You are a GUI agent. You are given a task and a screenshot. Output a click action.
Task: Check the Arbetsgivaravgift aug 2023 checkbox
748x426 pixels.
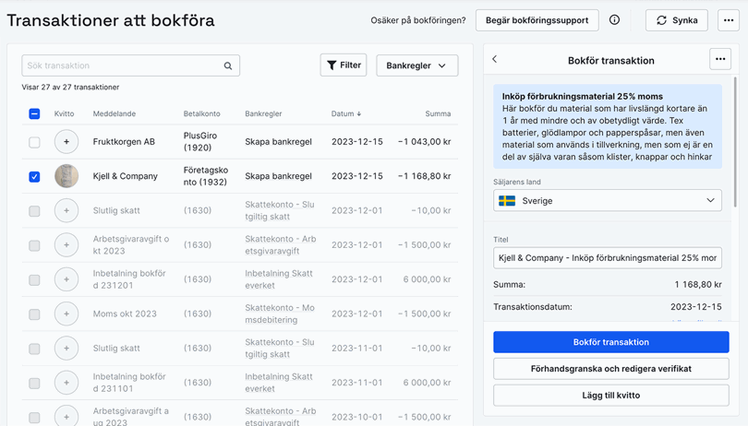coord(34,418)
